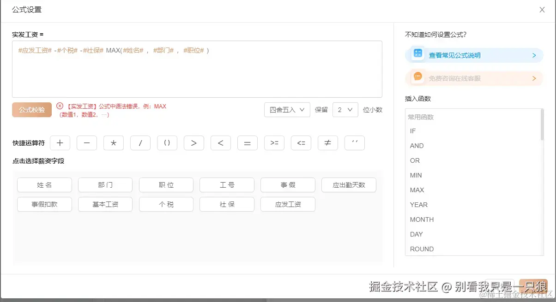Click the 公式校验 validation button
This screenshot has width=556, height=302.
point(31,110)
